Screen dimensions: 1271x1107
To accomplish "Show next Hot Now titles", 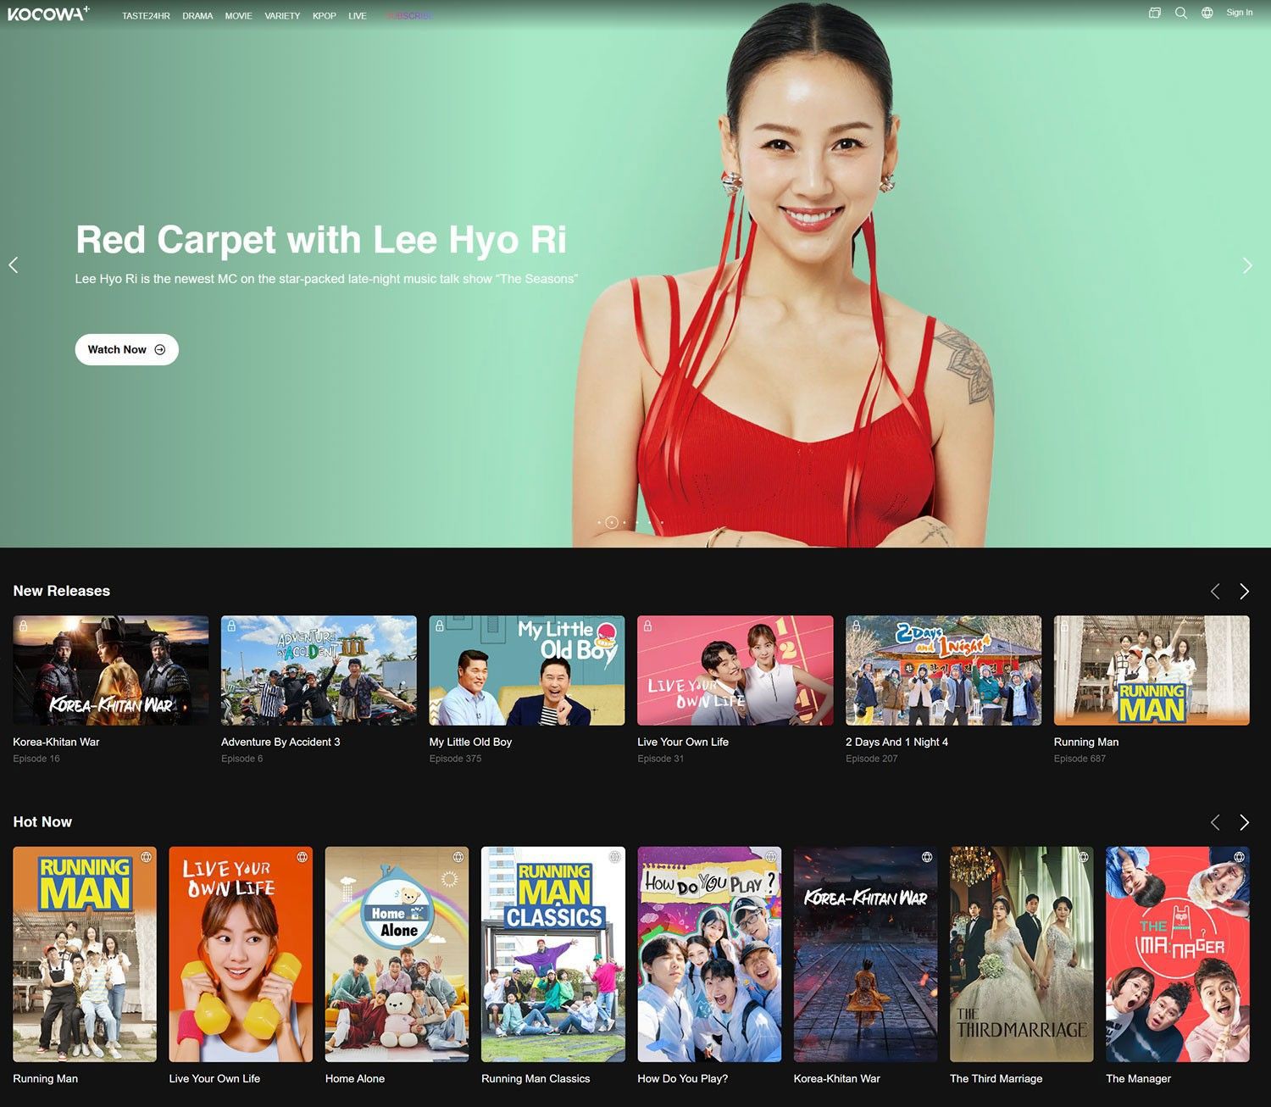I will pyautogui.click(x=1244, y=822).
